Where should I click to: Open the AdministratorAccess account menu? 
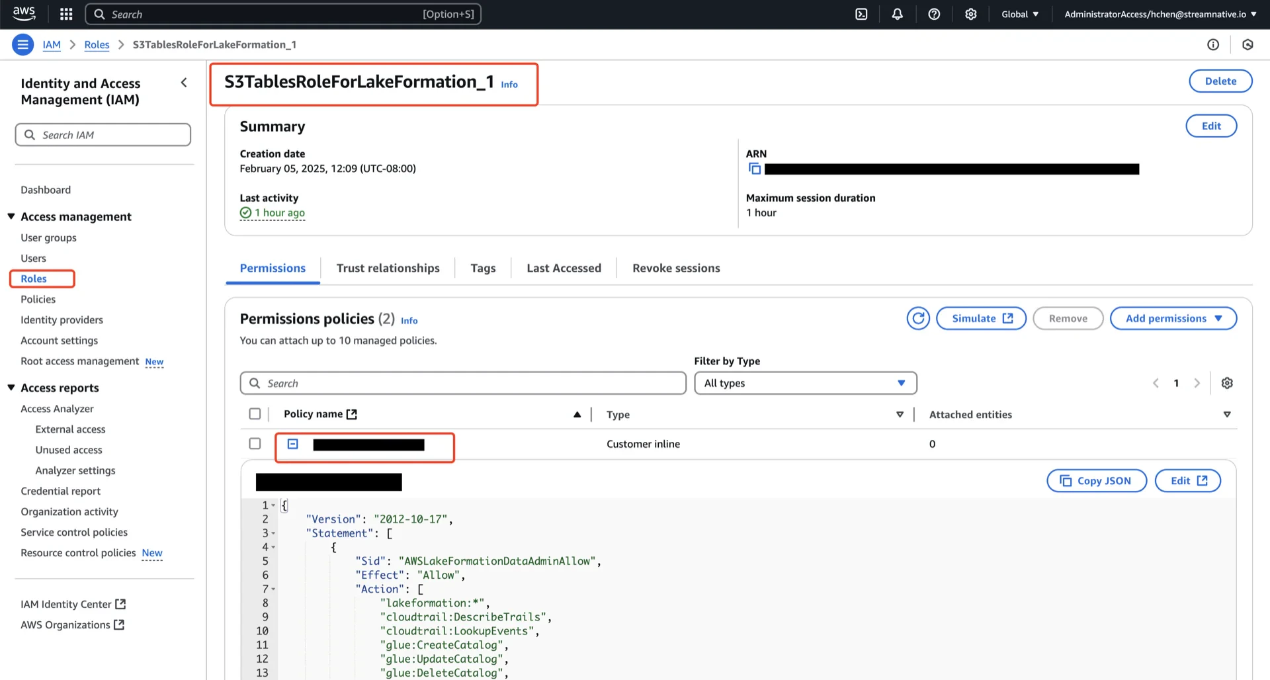(1160, 14)
